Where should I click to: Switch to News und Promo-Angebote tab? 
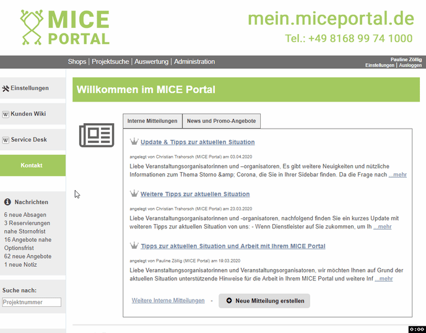tap(222, 121)
